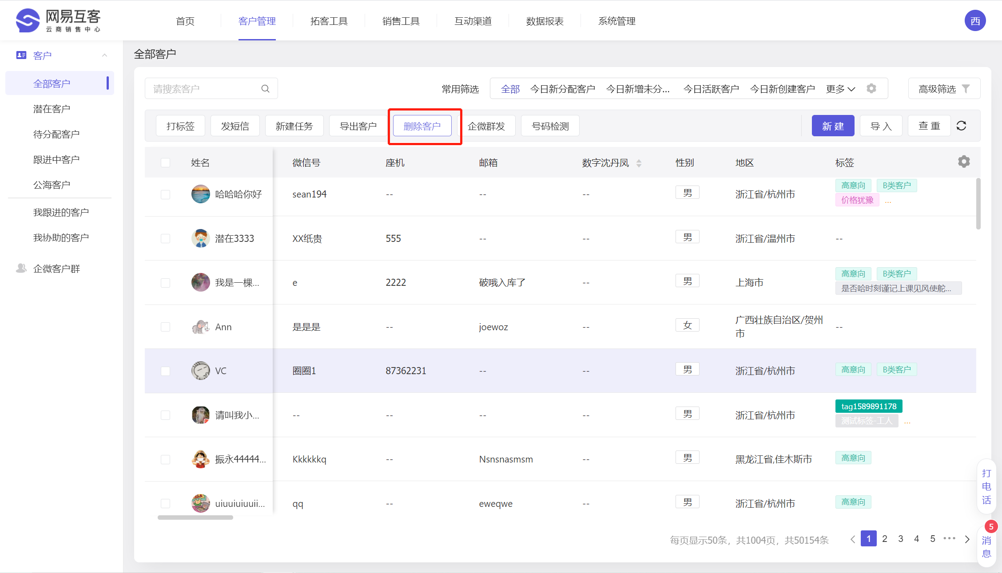Select 我协助的客户 in sidebar
This screenshot has height=573, width=1002.
tap(61, 237)
